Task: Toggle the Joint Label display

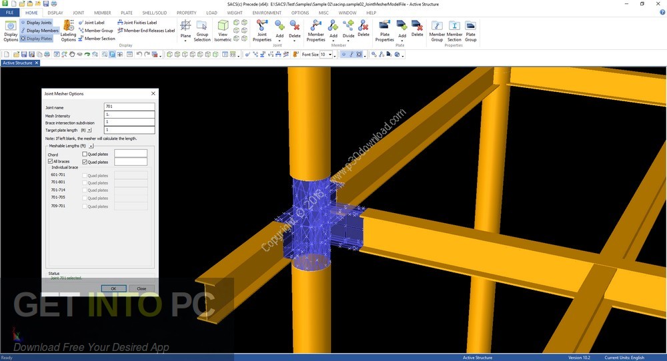Action: tap(91, 23)
